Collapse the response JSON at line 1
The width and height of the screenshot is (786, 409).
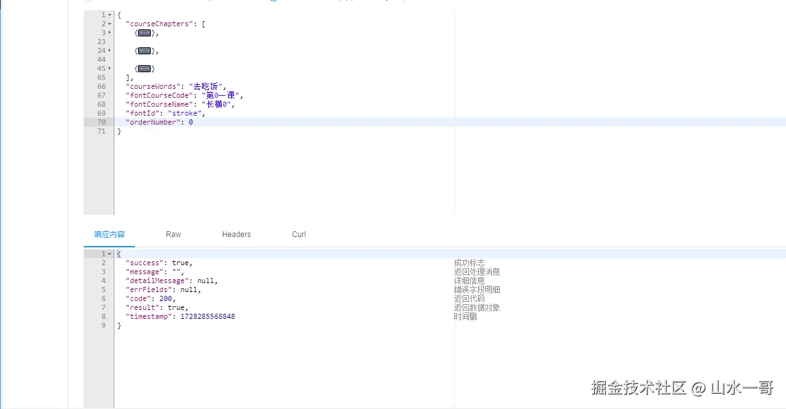[x=110, y=254]
